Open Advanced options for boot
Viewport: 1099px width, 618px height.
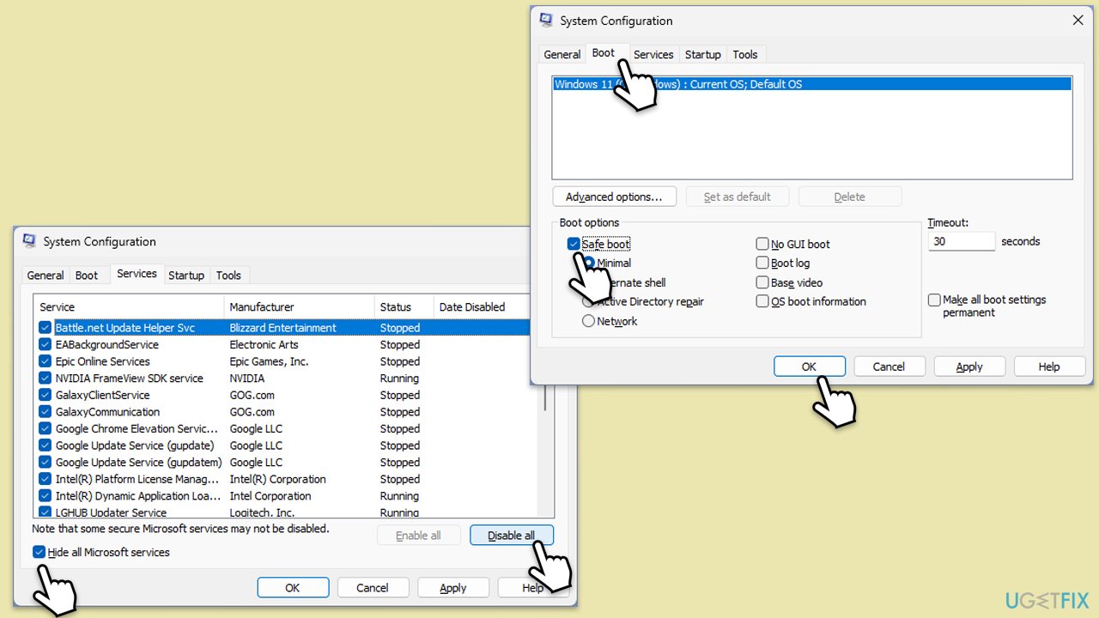click(614, 197)
